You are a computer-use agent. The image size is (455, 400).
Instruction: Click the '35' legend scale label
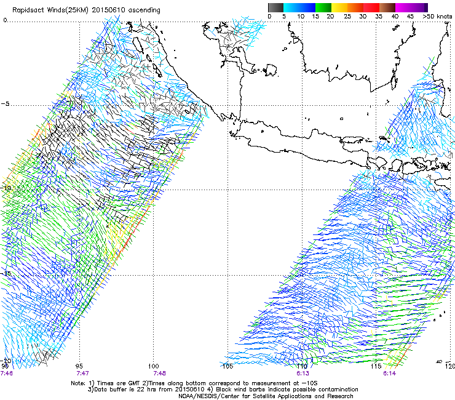coord(379,17)
